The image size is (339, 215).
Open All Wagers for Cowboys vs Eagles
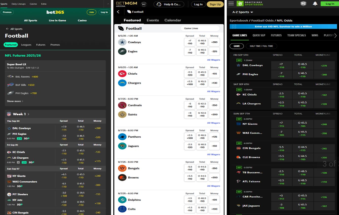coord(214,60)
